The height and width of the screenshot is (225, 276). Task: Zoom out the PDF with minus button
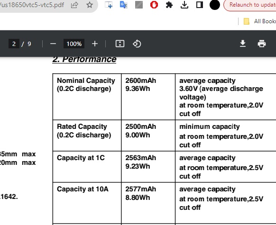[53, 44]
